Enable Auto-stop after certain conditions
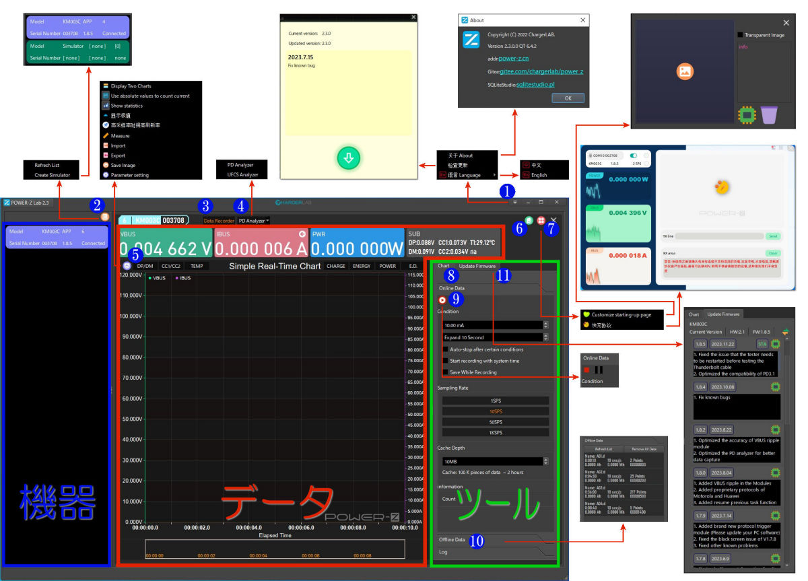Screen dimensions: 808x581 pos(445,349)
